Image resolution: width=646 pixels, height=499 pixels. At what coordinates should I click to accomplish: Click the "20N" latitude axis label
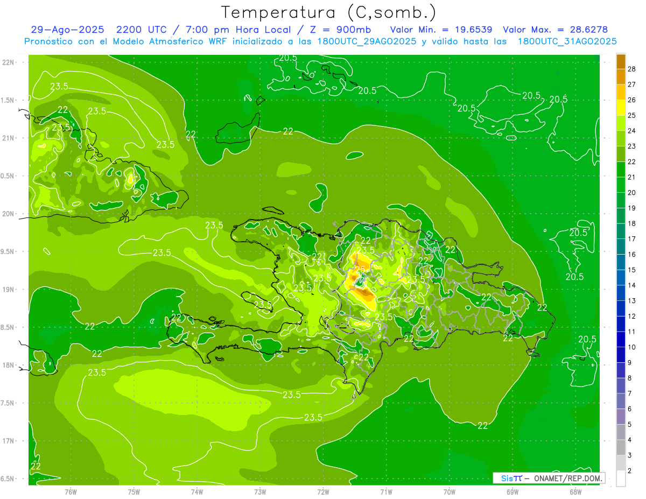point(8,214)
